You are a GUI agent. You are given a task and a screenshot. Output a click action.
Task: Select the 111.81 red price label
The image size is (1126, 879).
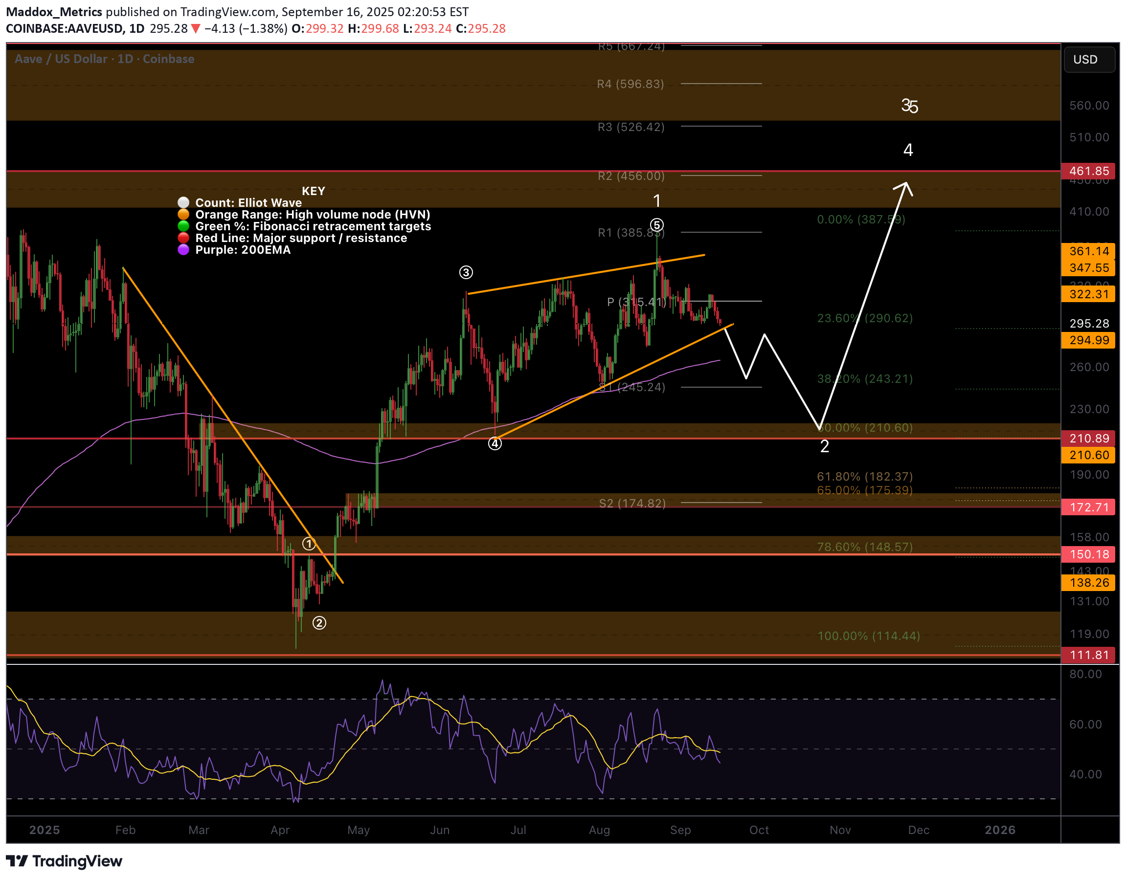click(1088, 655)
